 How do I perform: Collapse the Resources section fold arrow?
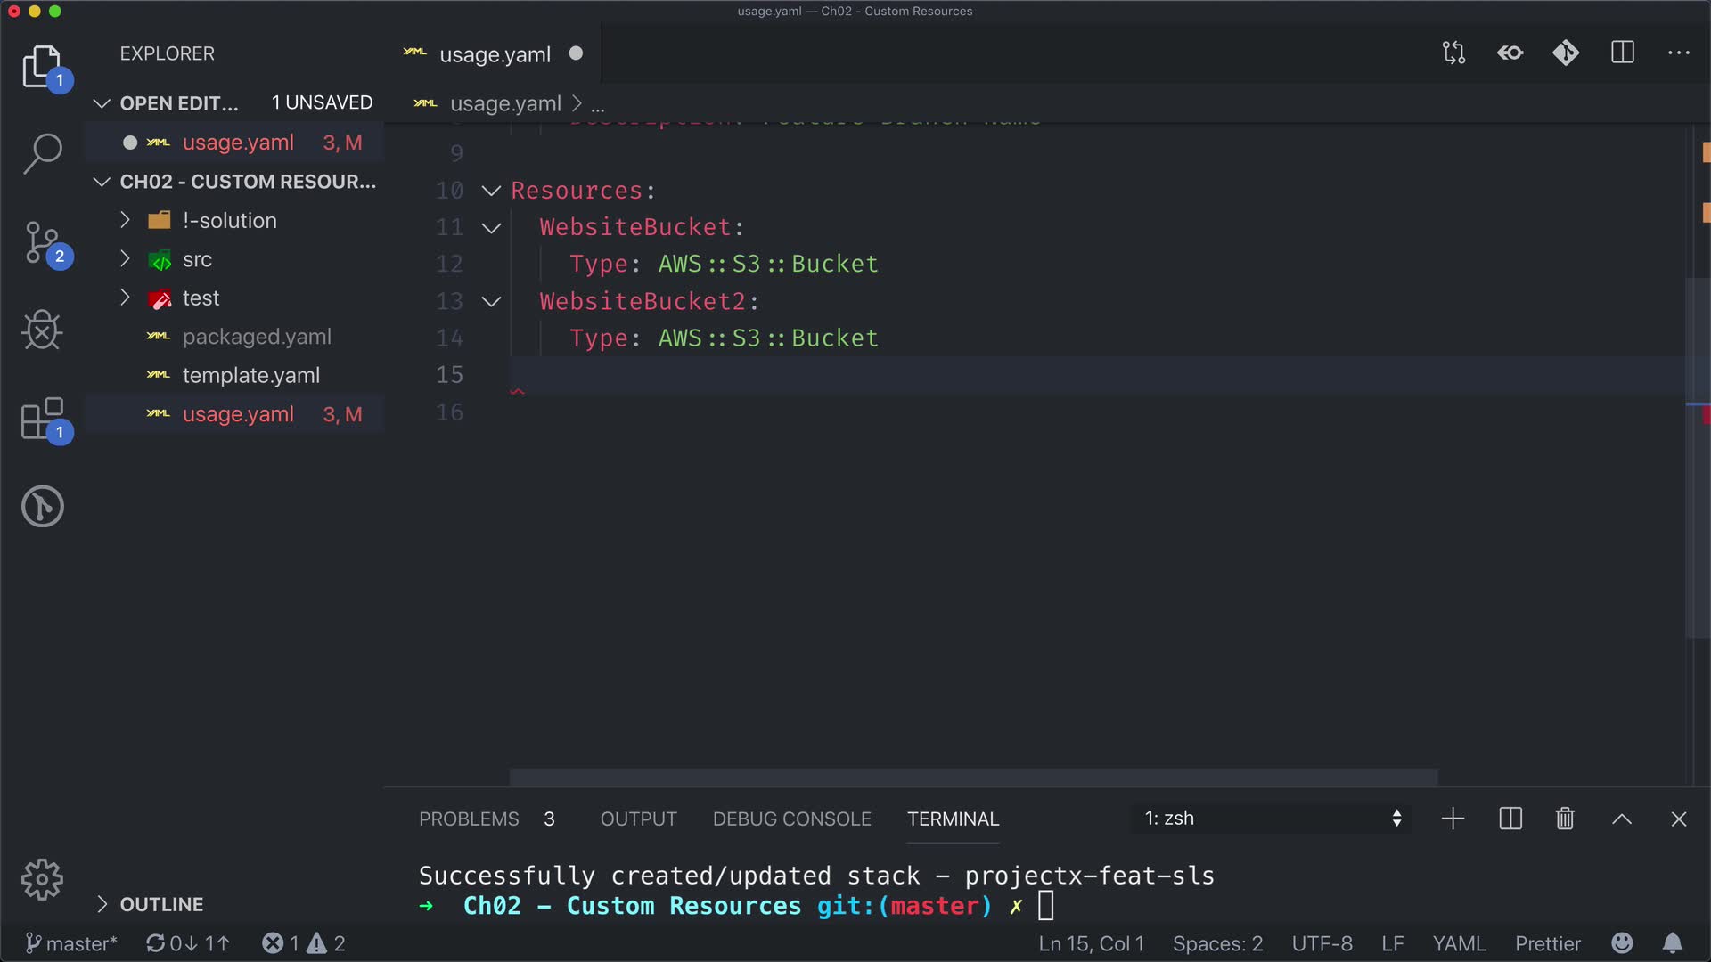(x=491, y=191)
